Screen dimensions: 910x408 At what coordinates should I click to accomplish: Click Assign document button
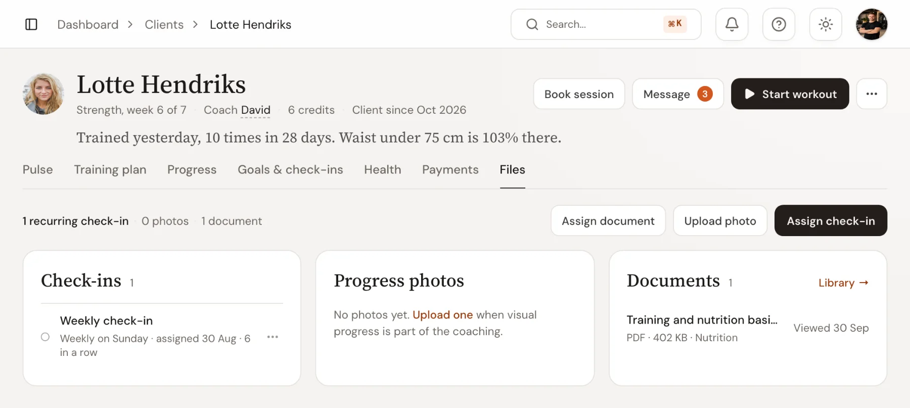608,220
